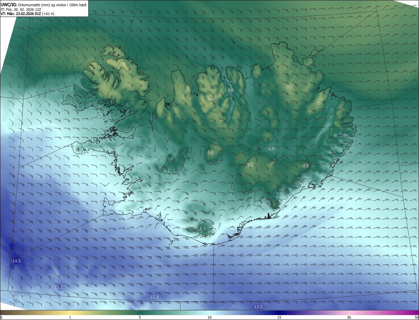Image resolution: width=419 pixels, height=320 pixels.
Task: Click the 13.2 value label on the map
Action: point(59,287)
